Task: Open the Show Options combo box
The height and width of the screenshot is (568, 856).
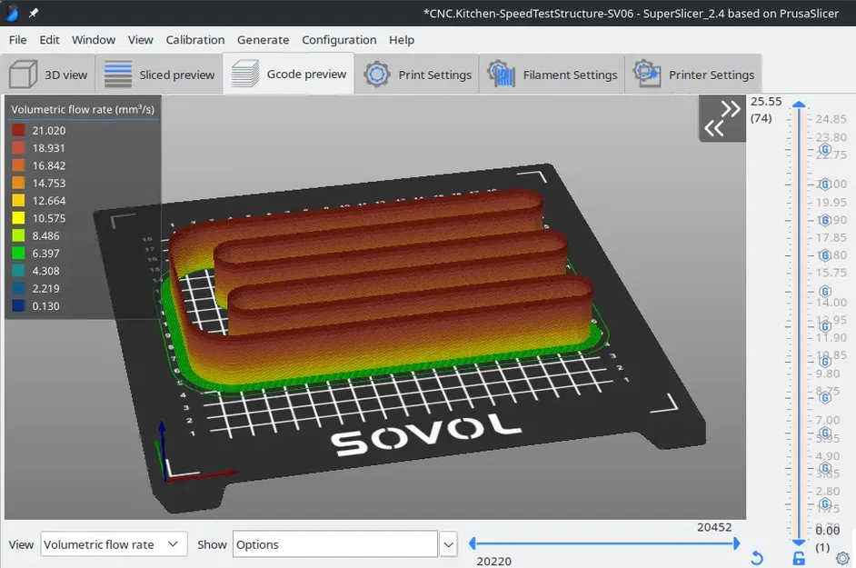Action: pos(334,544)
